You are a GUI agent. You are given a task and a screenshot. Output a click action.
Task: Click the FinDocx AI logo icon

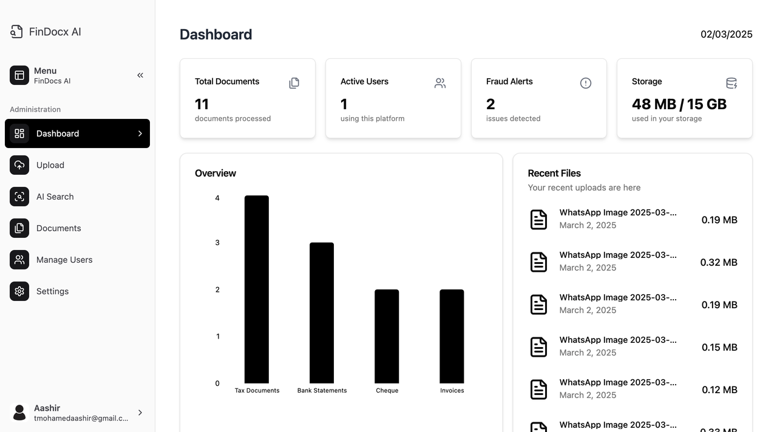tap(16, 32)
